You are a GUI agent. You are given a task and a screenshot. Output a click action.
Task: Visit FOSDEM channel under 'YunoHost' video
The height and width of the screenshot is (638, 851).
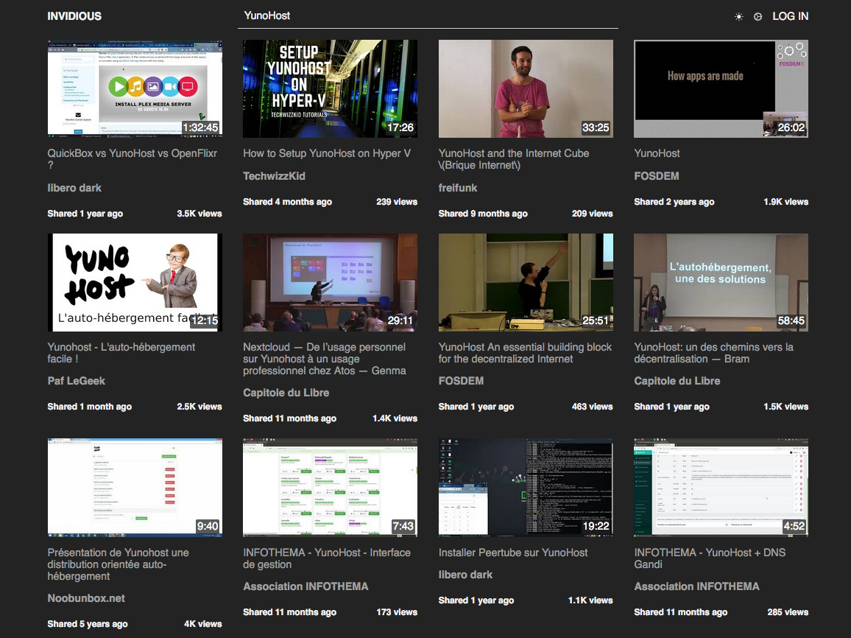tap(656, 176)
